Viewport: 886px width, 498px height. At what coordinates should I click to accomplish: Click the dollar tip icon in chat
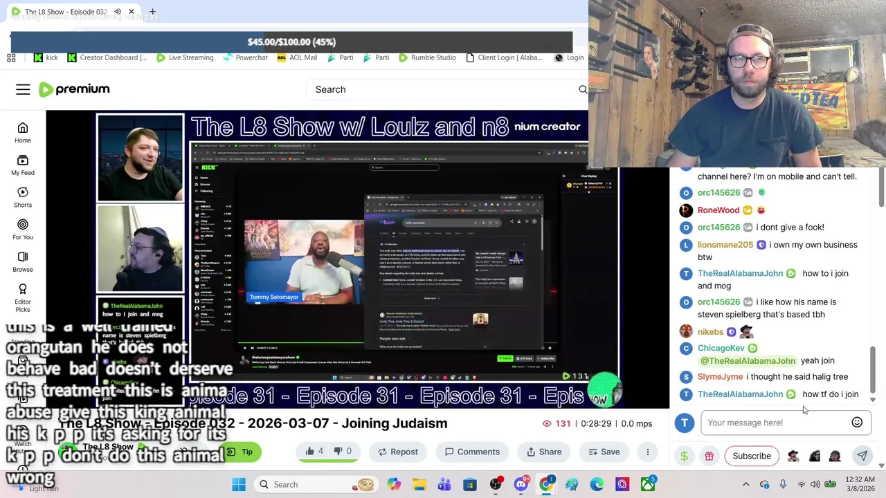coord(685,456)
